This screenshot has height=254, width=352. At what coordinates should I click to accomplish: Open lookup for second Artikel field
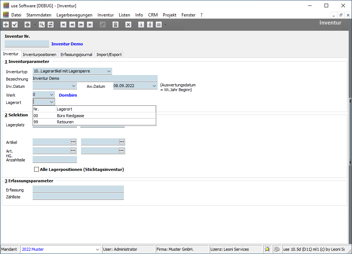(x=122, y=142)
